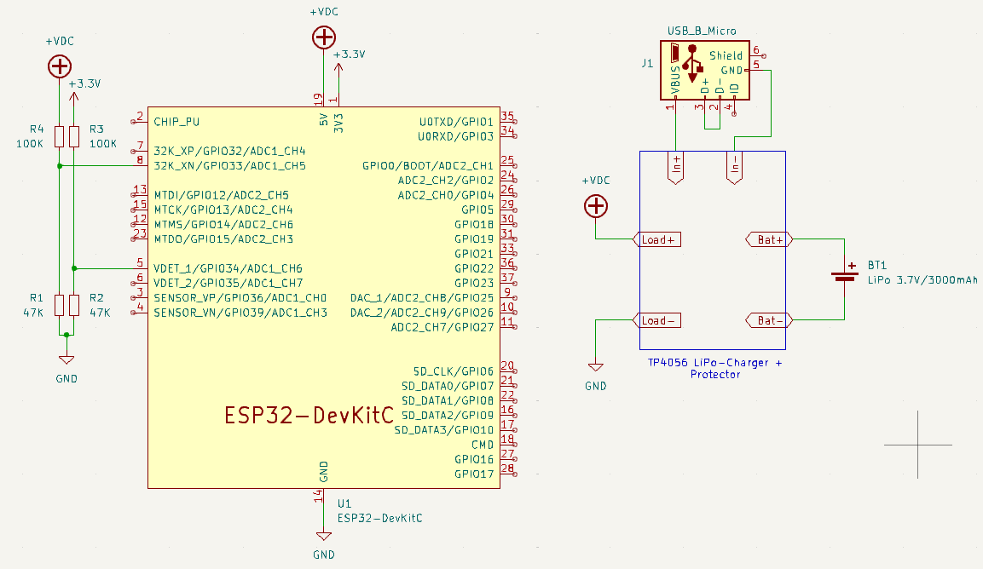983x569 pixels.
Task: Select the small ESP32-DevKitC value text below U1
Action: [x=380, y=518]
